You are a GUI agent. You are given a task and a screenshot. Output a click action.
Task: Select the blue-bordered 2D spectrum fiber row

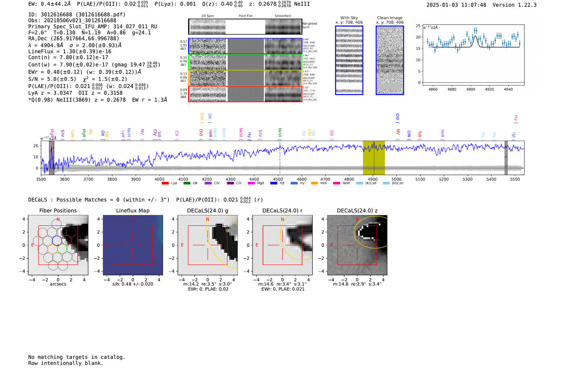(245, 46)
